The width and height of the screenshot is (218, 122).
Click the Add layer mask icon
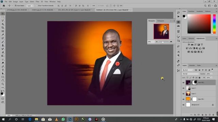(x=199, y=115)
